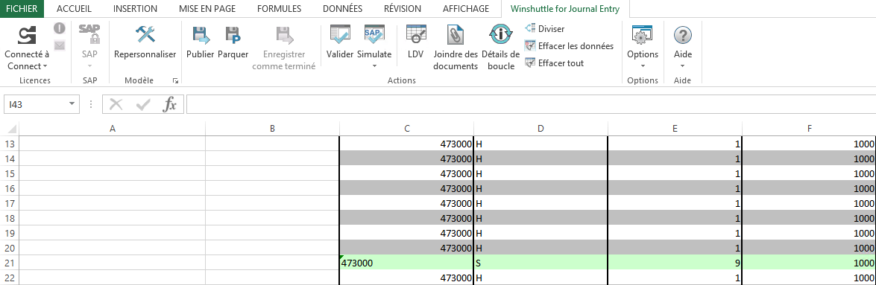Switch to the INSERTION tab
876x285 pixels.
pos(135,8)
